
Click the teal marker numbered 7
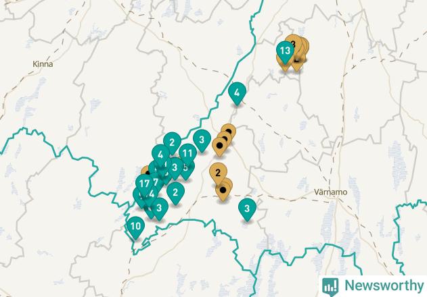(x=156, y=182)
